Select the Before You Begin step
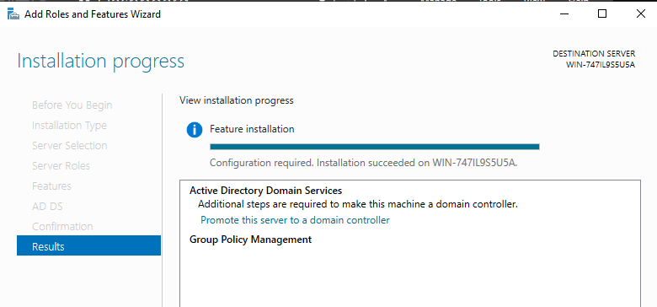Image resolution: width=657 pixels, height=307 pixels. tap(72, 105)
